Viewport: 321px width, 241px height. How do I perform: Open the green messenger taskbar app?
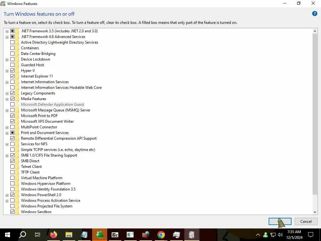(99, 235)
